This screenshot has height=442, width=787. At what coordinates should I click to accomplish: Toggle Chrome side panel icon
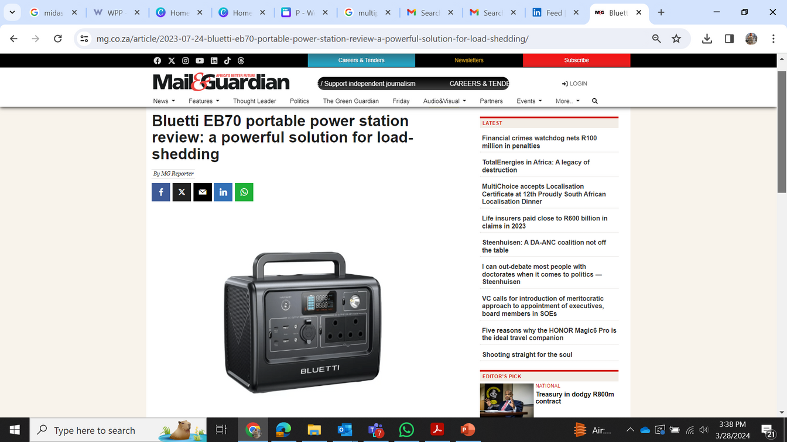729,39
